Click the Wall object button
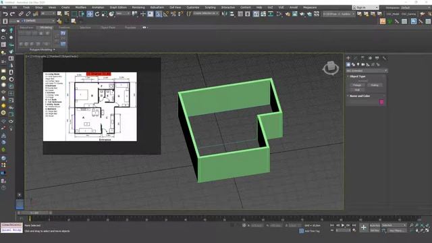 pyautogui.click(x=357, y=90)
